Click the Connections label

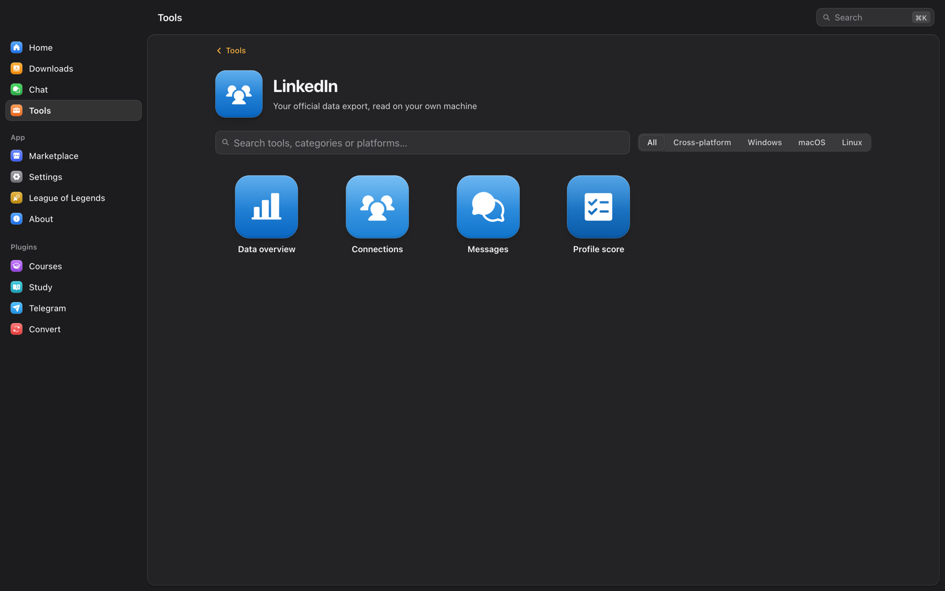click(x=377, y=249)
